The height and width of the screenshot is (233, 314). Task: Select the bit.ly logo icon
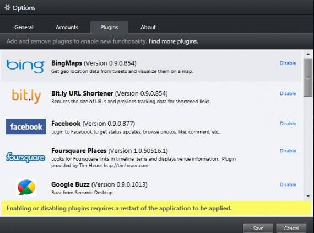26,97
